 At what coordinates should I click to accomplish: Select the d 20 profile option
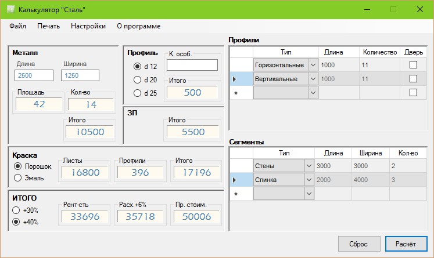(138, 80)
